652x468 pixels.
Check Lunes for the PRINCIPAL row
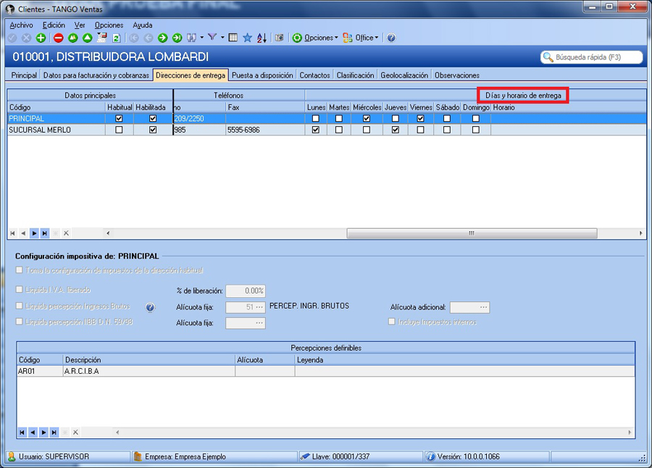tap(316, 119)
